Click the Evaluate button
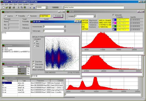The height and width of the screenshot is (101, 146). click(58, 16)
